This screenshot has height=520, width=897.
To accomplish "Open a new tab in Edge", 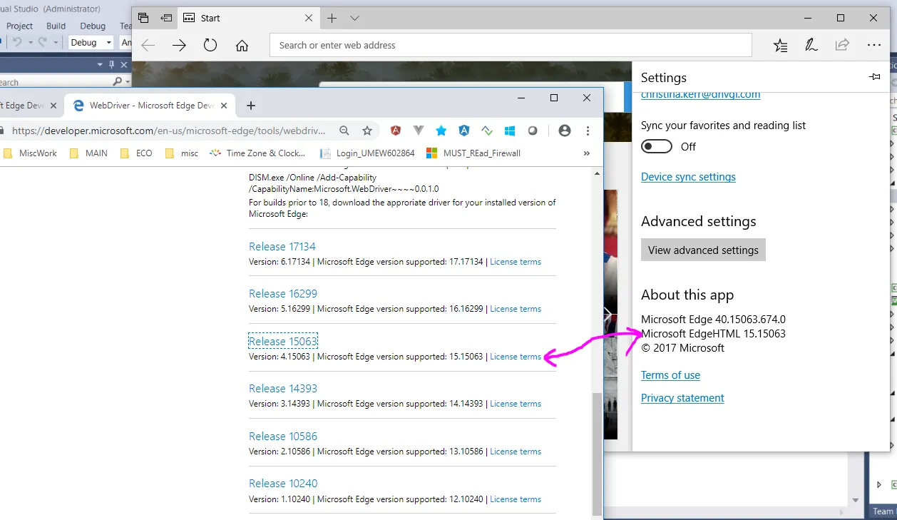I will tap(332, 18).
